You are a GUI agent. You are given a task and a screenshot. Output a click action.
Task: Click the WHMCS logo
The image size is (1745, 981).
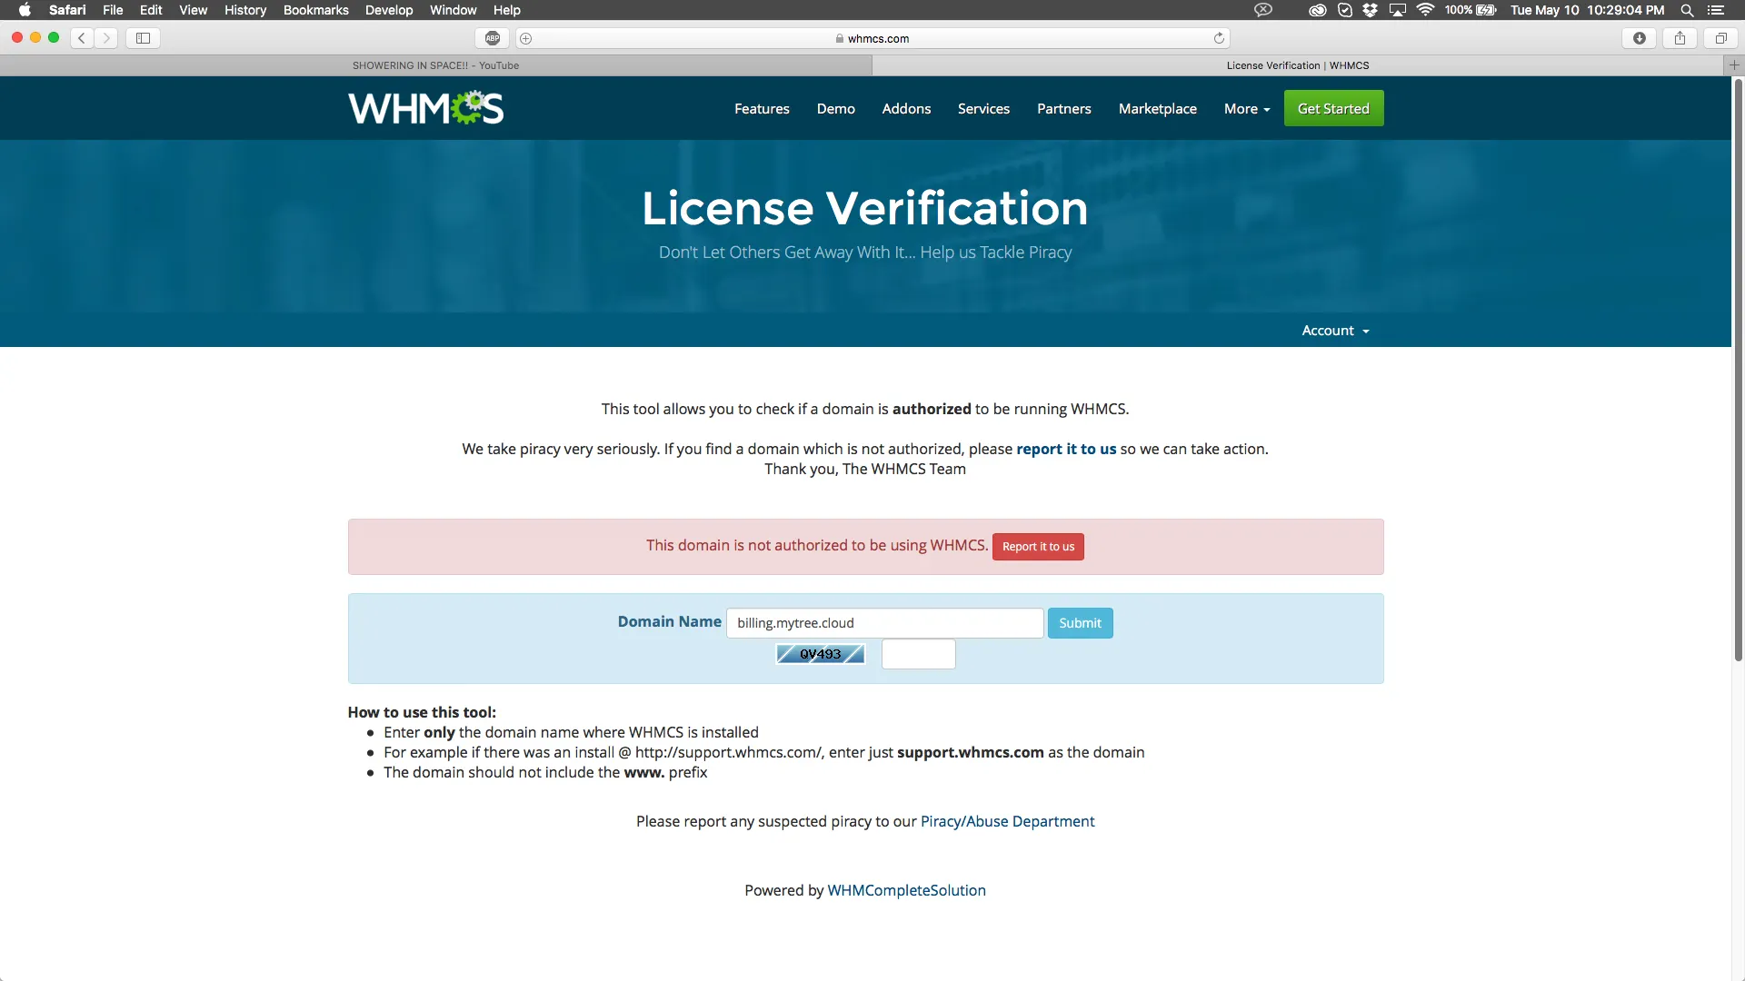(425, 108)
